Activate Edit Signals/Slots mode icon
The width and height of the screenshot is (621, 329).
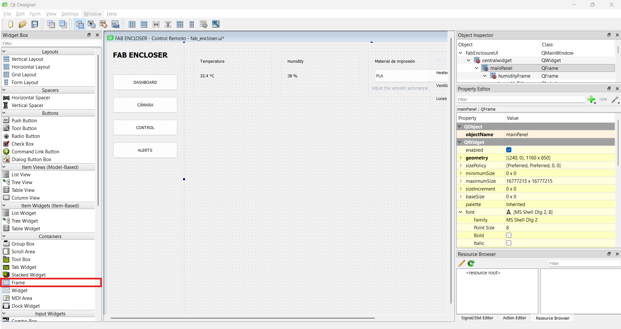click(x=92, y=24)
